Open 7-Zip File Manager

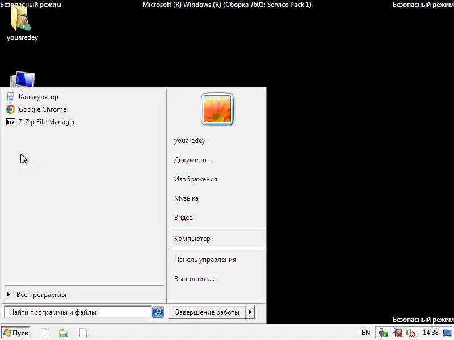pyautogui.click(x=40, y=122)
